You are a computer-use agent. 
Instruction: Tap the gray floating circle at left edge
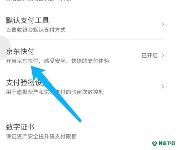[5, 48]
